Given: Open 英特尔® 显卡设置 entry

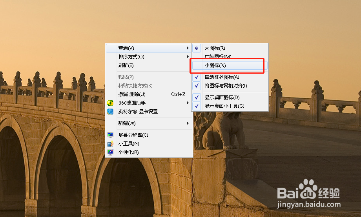Looking at the screenshot, I should (x=149, y=112).
